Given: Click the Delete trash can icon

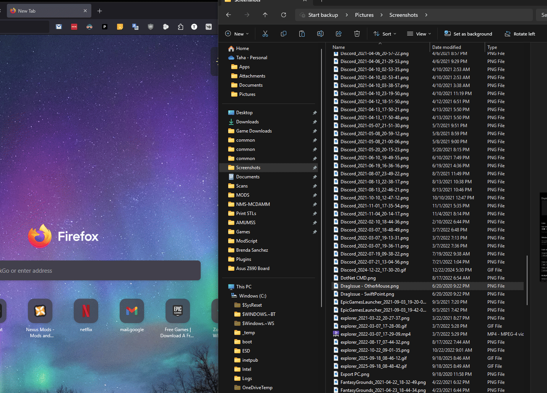Looking at the screenshot, I should tap(357, 34).
